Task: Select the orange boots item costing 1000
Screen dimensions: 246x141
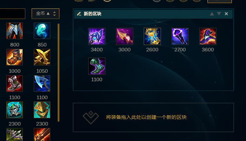Action: coord(15,57)
